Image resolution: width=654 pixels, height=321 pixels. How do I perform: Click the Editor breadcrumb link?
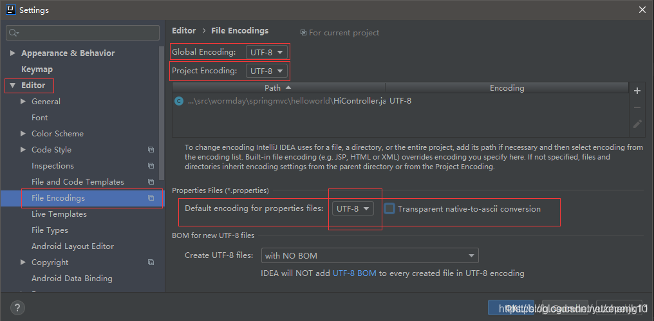pyautogui.click(x=183, y=30)
